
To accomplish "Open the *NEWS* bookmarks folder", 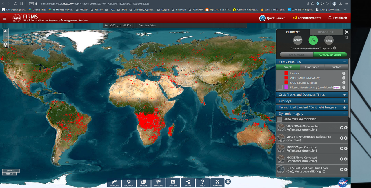I will click(x=82, y=10).
